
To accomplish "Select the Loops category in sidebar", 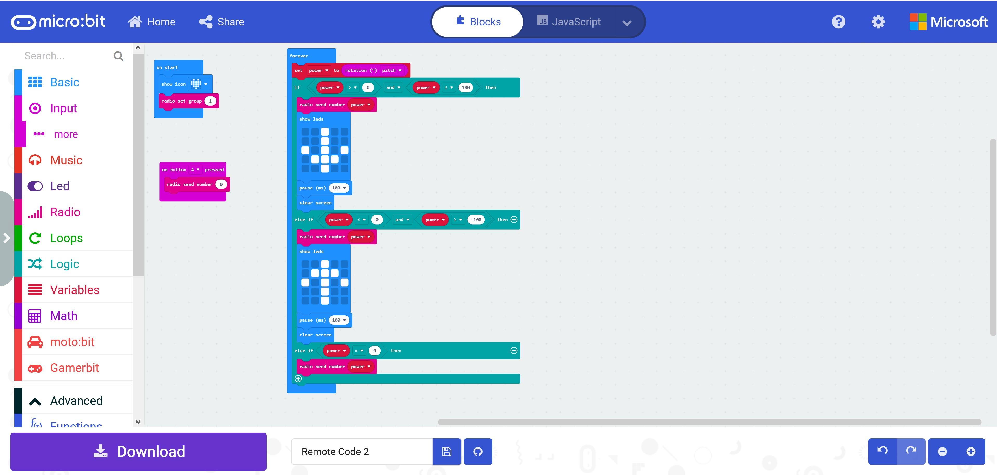I will pyautogui.click(x=67, y=237).
